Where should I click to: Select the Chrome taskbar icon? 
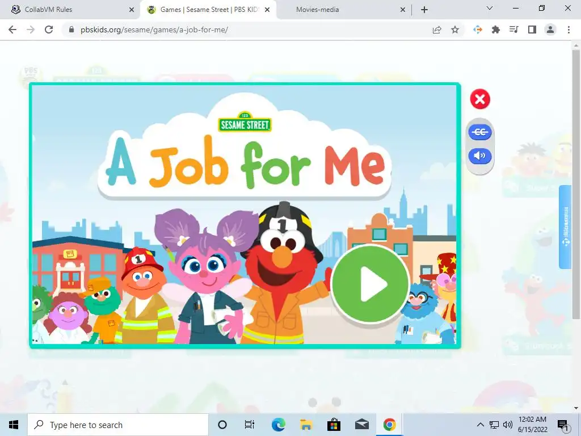click(x=389, y=425)
